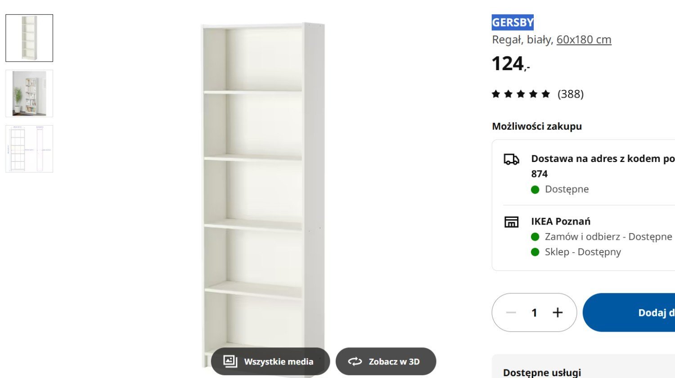The height and width of the screenshot is (378, 675).
Task: Click the gallery icon in Wszystkie media
Action: point(230,361)
